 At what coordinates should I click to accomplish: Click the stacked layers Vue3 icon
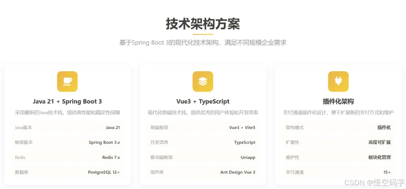coord(203,81)
